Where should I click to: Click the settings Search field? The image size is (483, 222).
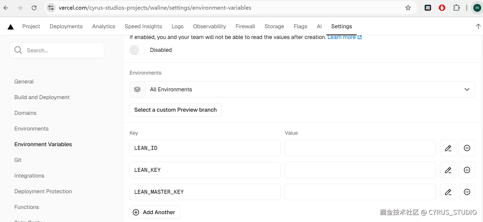[57, 50]
